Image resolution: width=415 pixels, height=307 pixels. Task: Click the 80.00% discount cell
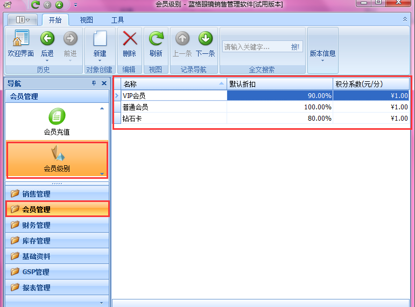pyautogui.click(x=280, y=118)
